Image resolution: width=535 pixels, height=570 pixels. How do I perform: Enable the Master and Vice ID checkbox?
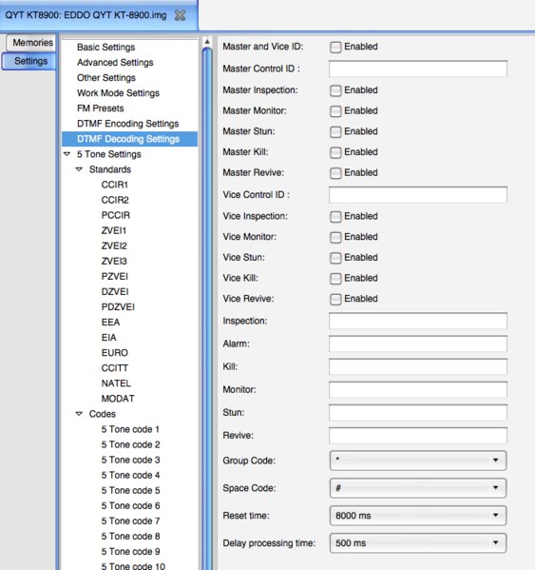(x=335, y=47)
